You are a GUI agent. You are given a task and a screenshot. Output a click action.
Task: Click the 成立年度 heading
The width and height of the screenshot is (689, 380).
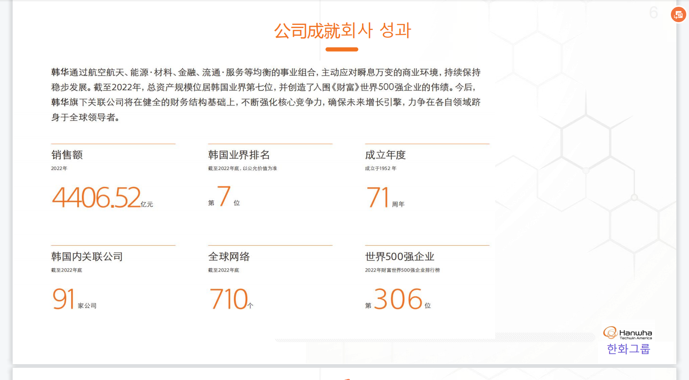tap(385, 155)
